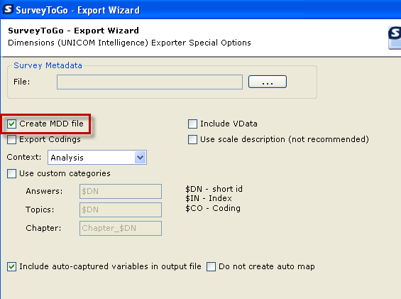Expand the Context dropdown arrow
The width and height of the screenshot is (401, 299).
(140, 157)
